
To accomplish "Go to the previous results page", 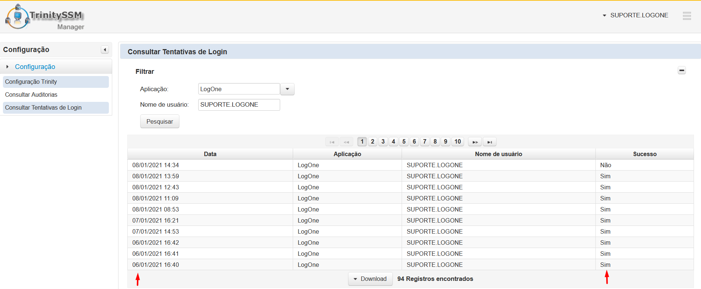I will pos(346,142).
